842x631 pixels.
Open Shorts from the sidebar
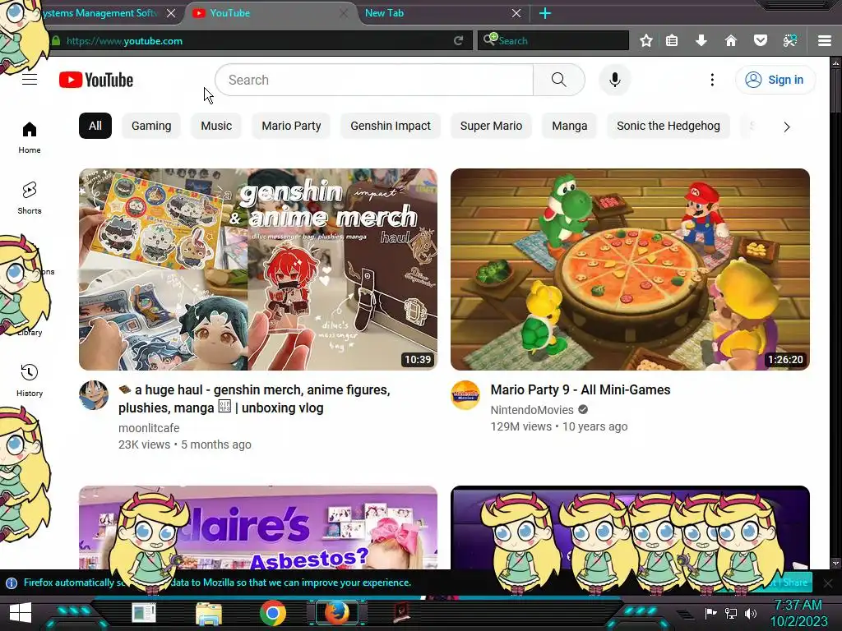(30, 198)
